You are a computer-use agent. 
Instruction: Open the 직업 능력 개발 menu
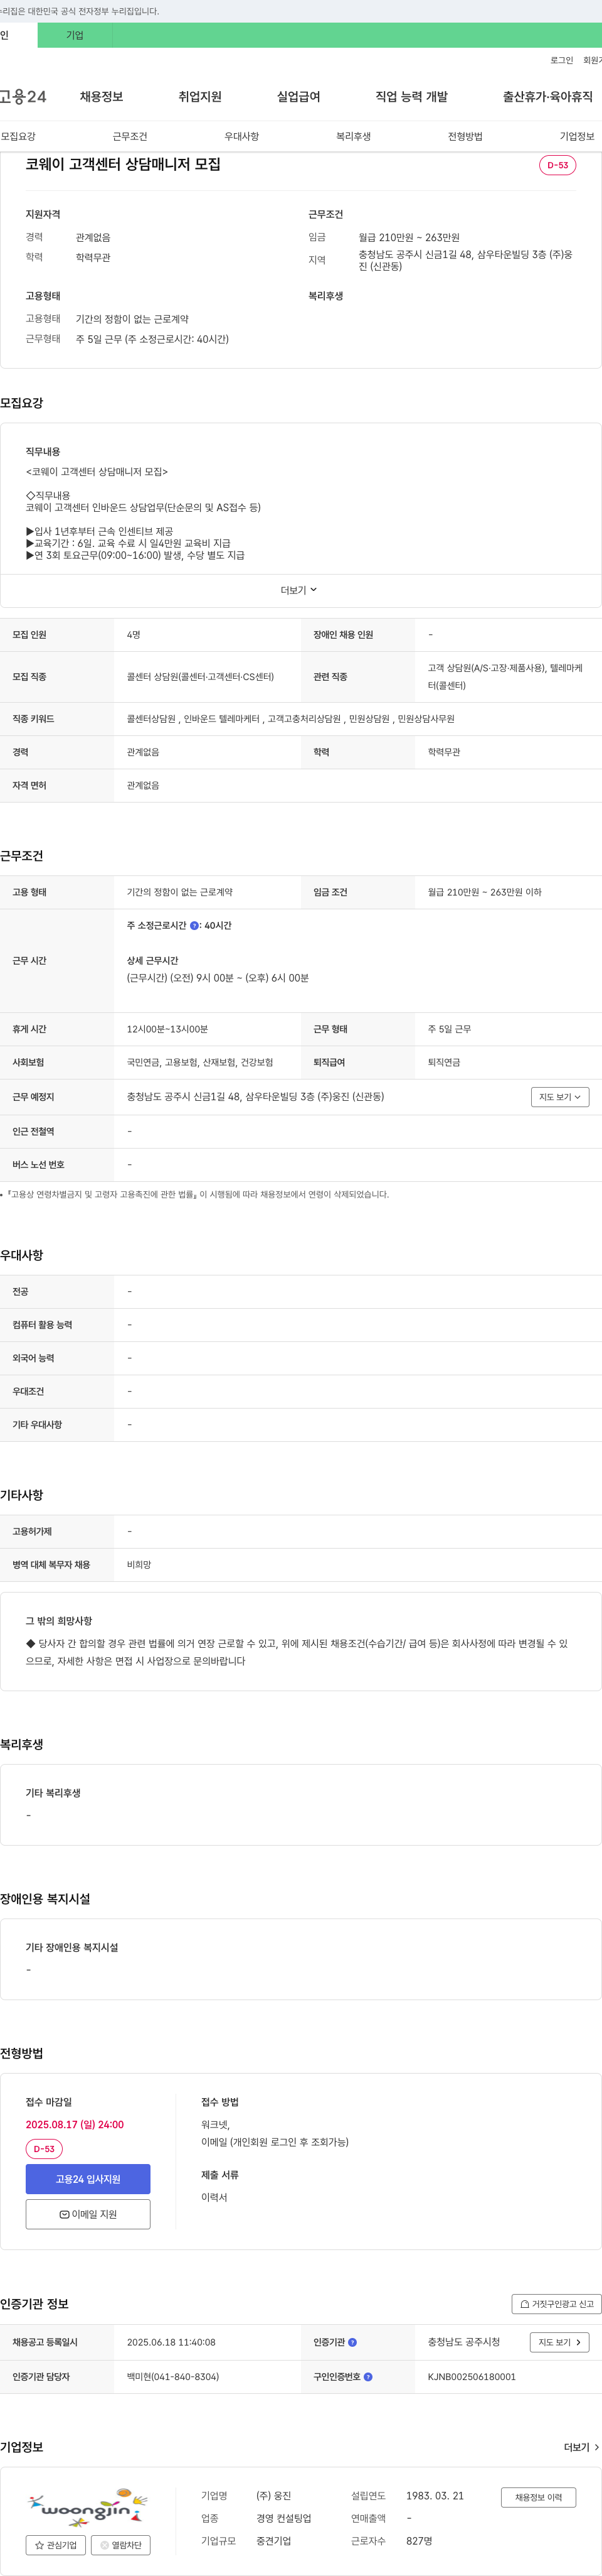coord(411,97)
